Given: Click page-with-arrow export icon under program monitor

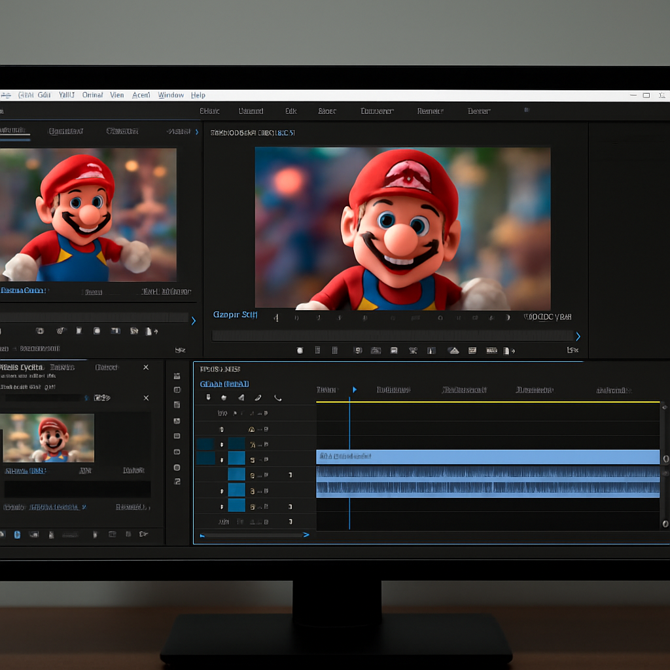Looking at the screenshot, I should [508, 351].
